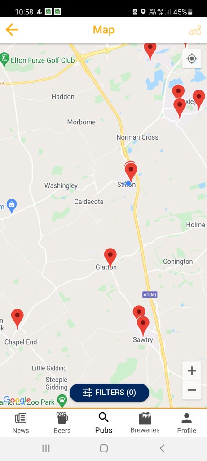This screenshot has width=207, height=461.
Task: Click the Google logo on map
Action: pos(17,400)
